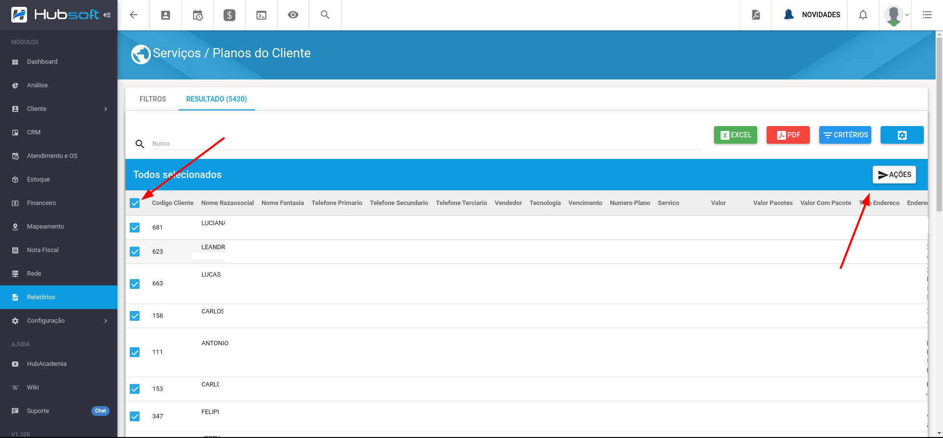Screen dimensions: 943x438
Task: Open the notifications bell icon
Action: click(x=863, y=15)
